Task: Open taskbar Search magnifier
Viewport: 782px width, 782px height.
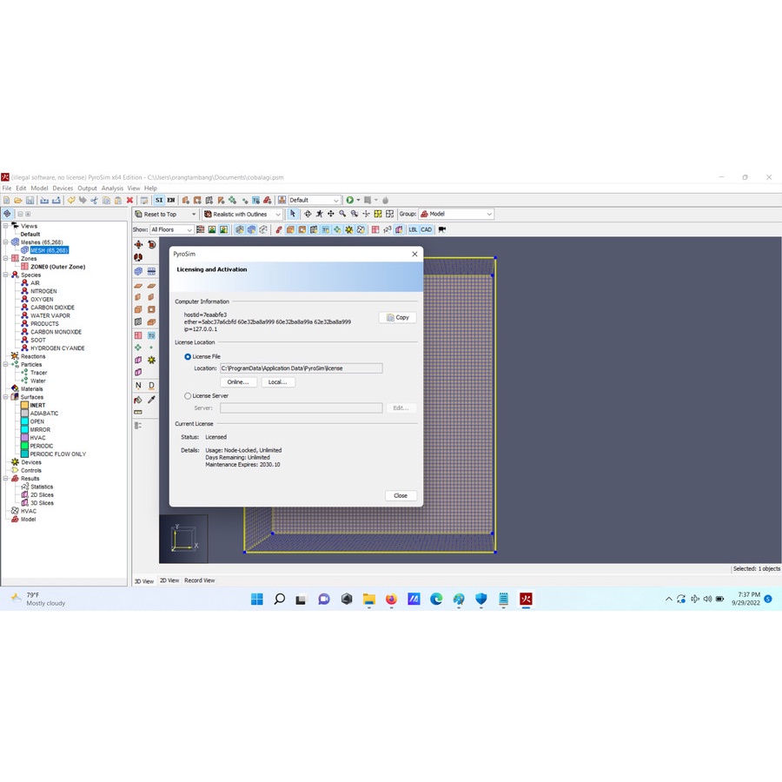Action: [x=279, y=599]
